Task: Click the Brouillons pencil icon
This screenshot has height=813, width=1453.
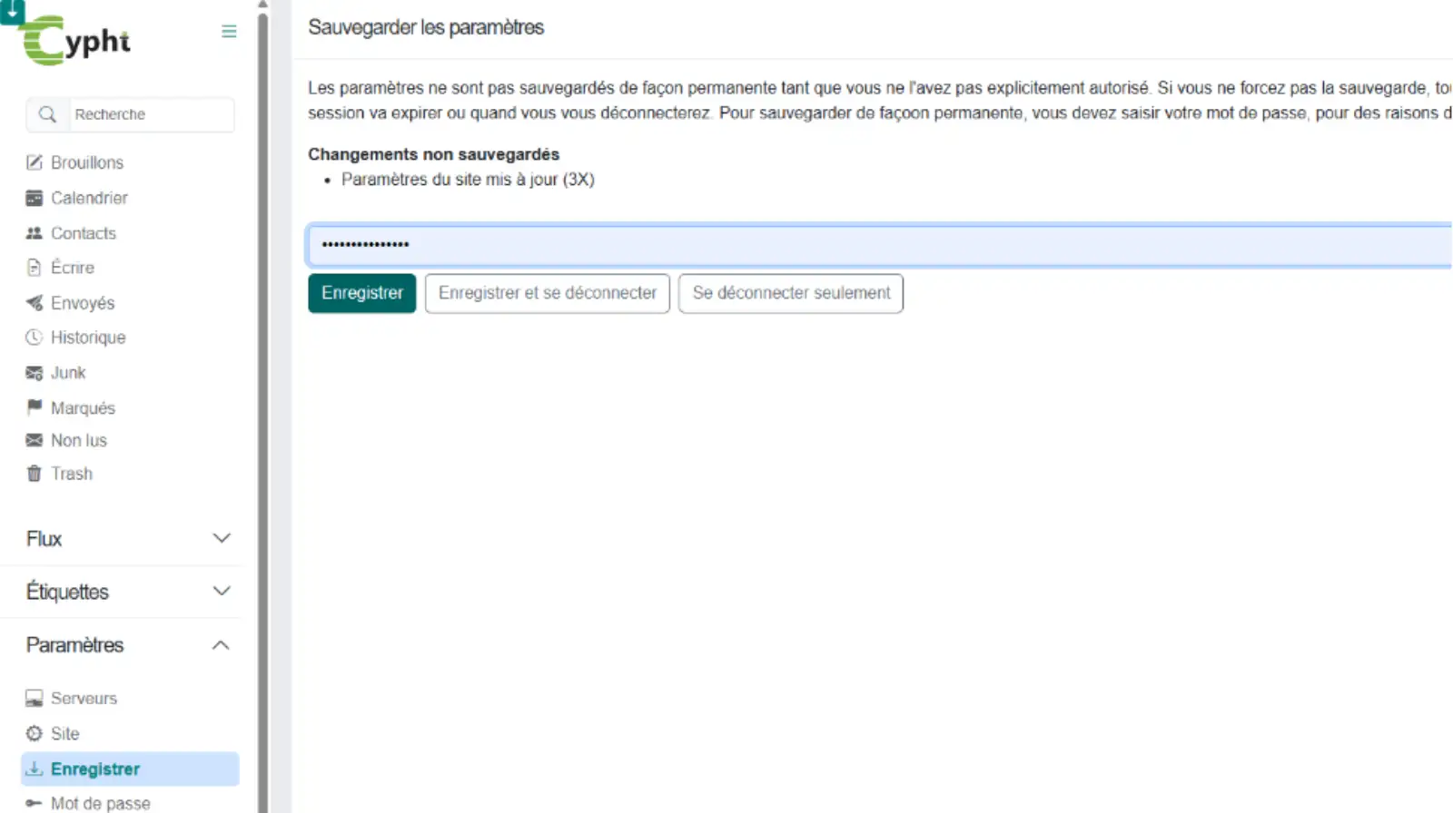Action: point(35,162)
